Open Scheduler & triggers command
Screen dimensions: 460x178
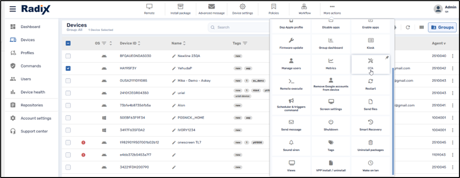291,105
